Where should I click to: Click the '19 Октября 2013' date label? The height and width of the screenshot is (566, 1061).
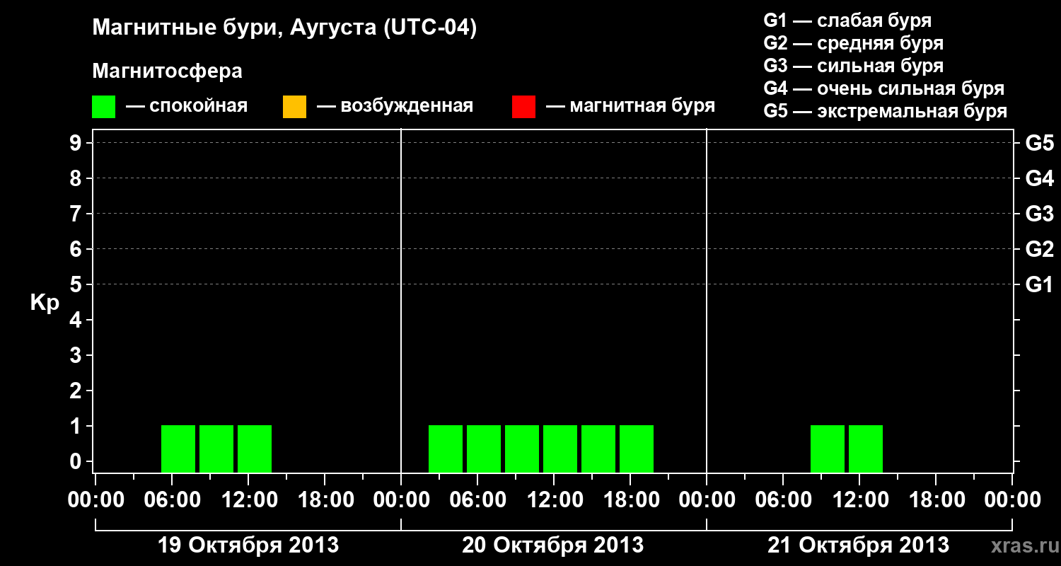(x=248, y=545)
